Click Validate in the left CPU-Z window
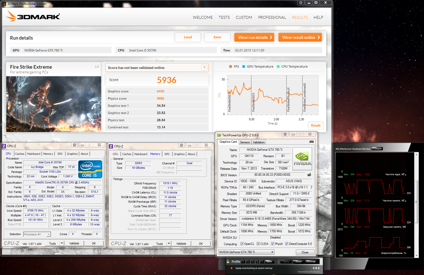 [74, 243]
